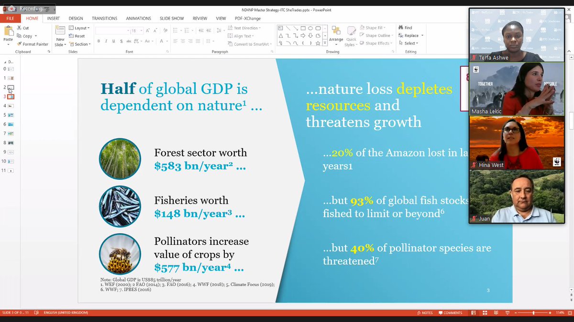Click the Format Painter tool
The image size is (574, 322).
[x=33, y=44]
